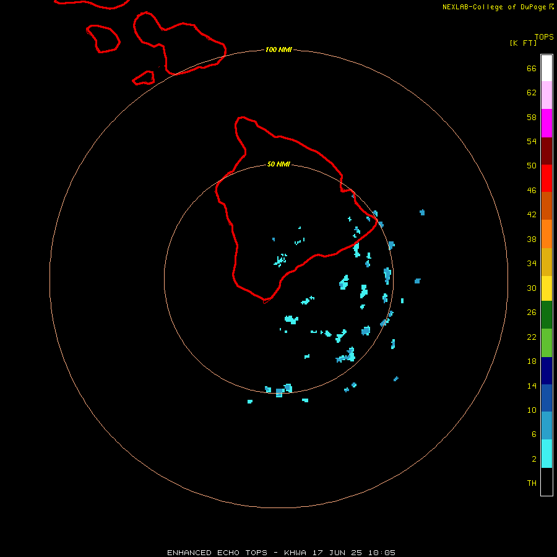
Task: Click the legend value 6
Action: tap(534, 434)
